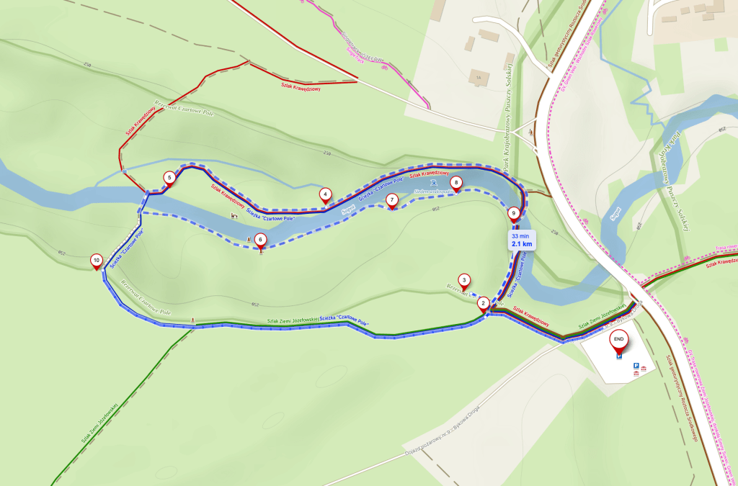Select waypoint pin number 7
Image resolution: width=738 pixels, height=486 pixels.
click(x=391, y=202)
